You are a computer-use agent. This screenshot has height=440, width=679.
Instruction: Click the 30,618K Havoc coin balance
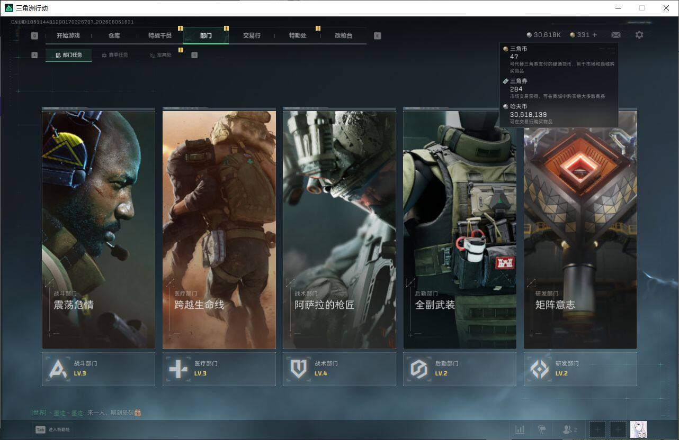[543, 35]
